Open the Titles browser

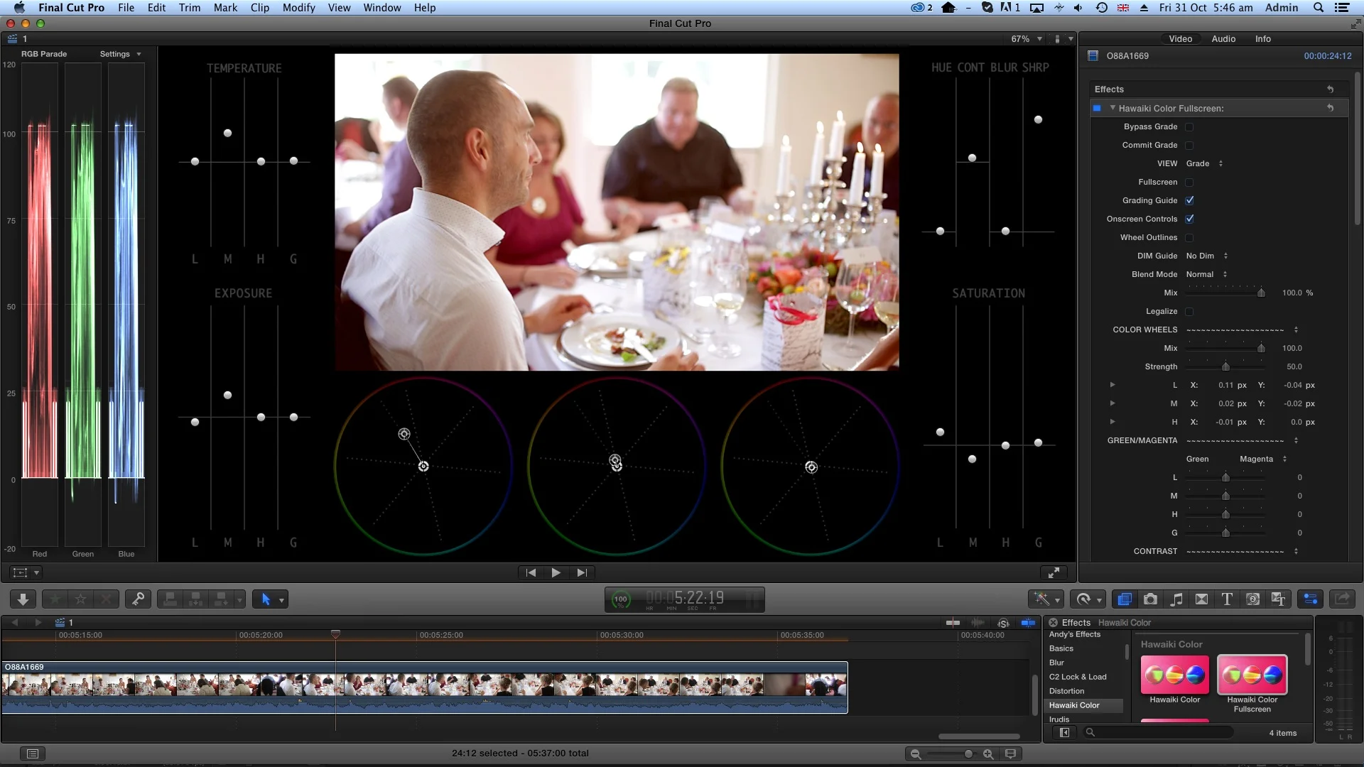[x=1227, y=599]
